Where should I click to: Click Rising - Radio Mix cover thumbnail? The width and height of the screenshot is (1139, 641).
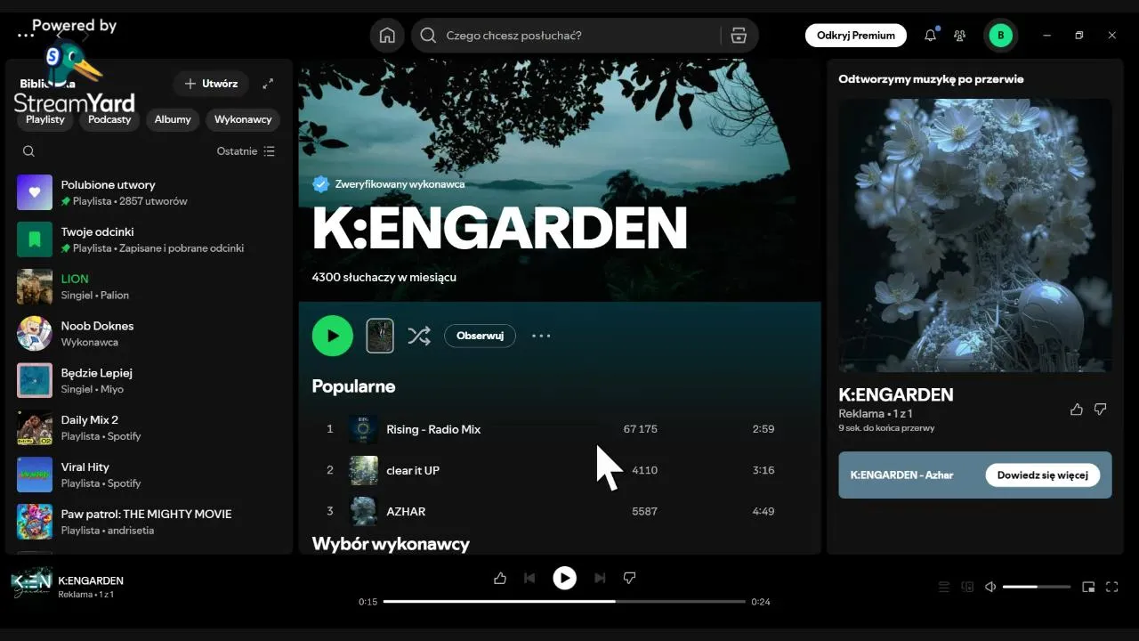[363, 429]
